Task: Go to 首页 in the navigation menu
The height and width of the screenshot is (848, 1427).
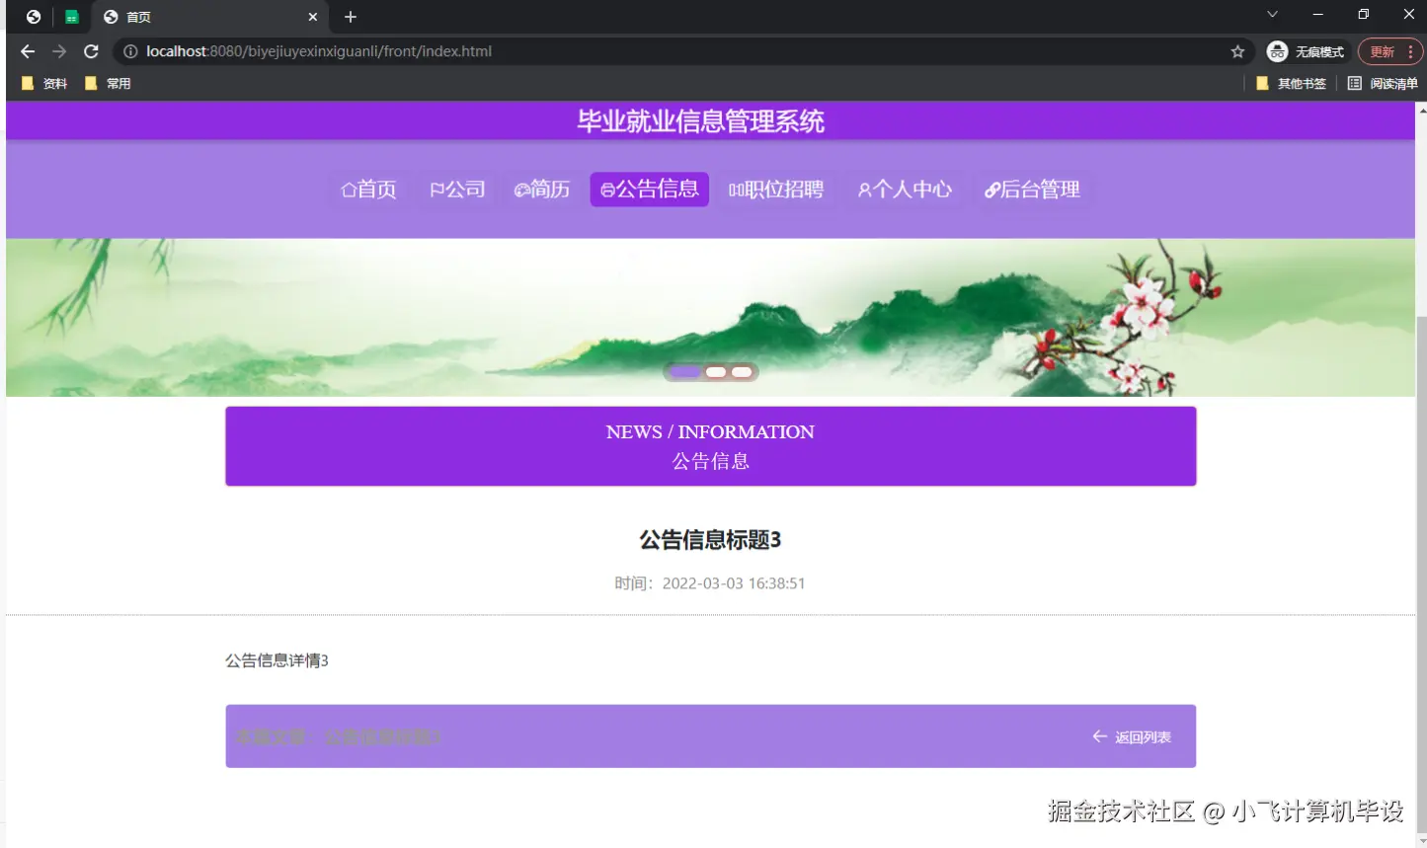Action: click(x=368, y=190)
